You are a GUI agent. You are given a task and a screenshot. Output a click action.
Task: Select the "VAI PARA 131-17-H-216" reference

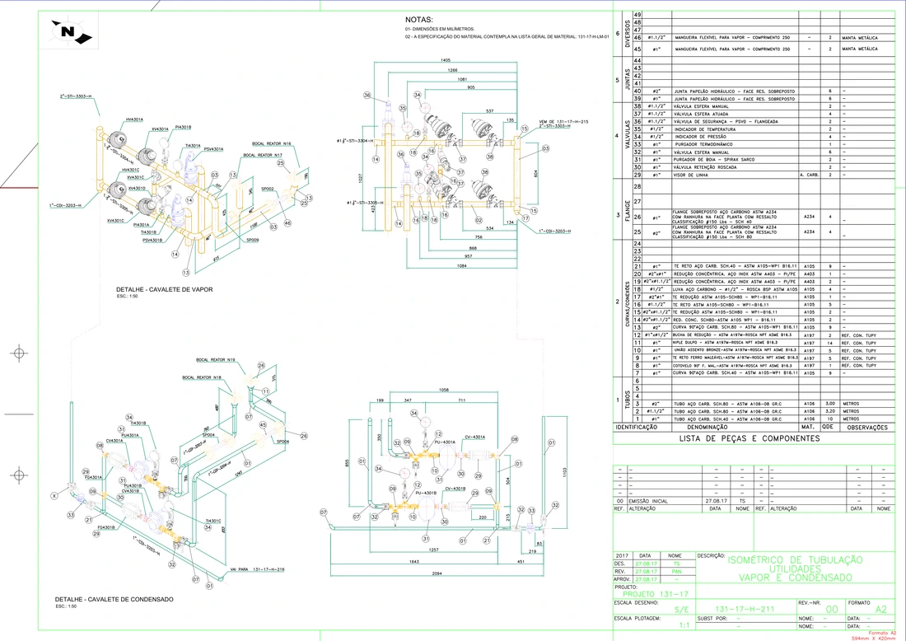click(257, 570)
